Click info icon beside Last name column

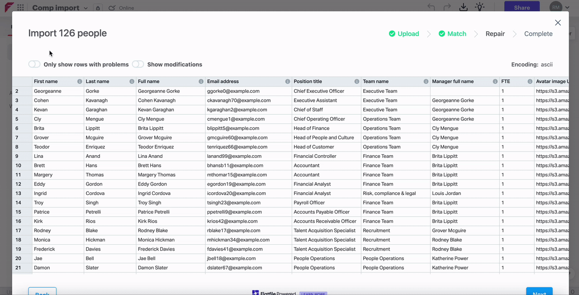click(x=132, y=81)
